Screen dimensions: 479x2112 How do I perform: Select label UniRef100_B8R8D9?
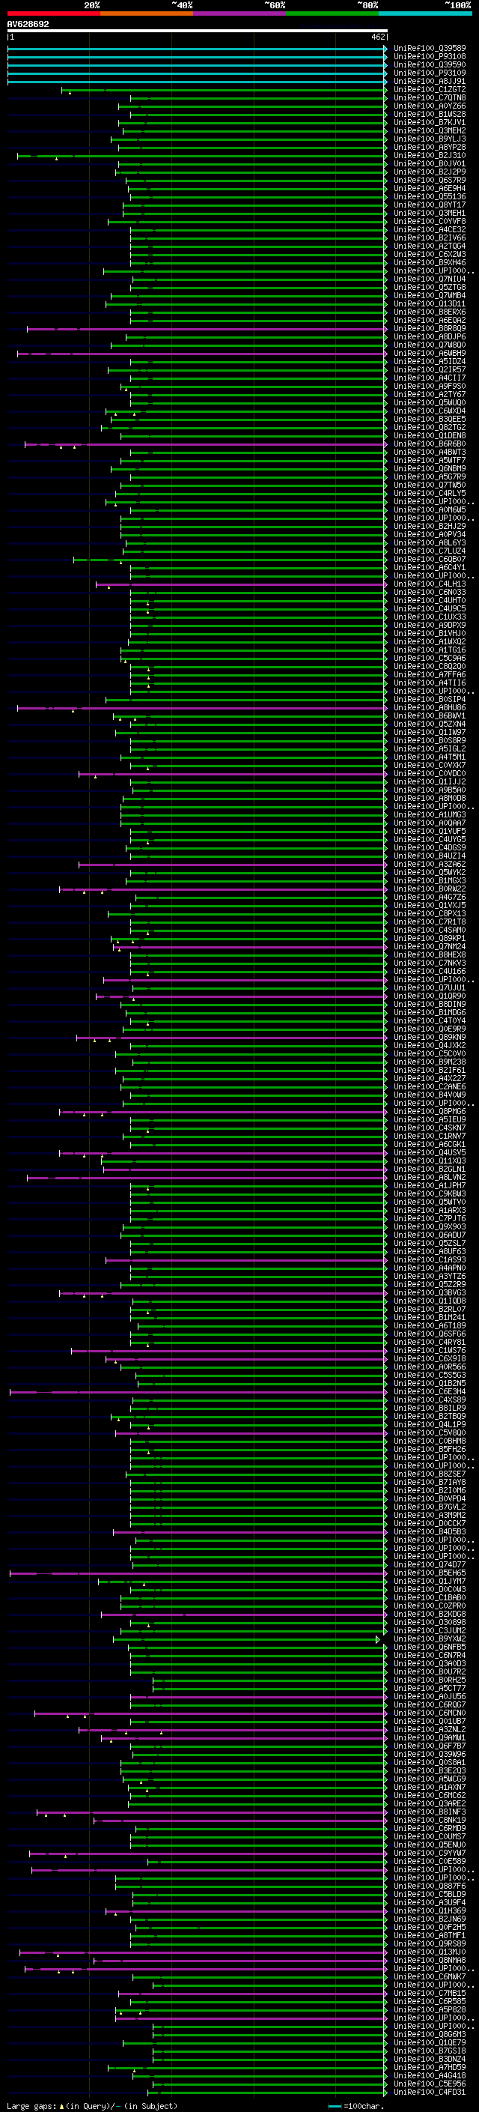tap(430, 329)
